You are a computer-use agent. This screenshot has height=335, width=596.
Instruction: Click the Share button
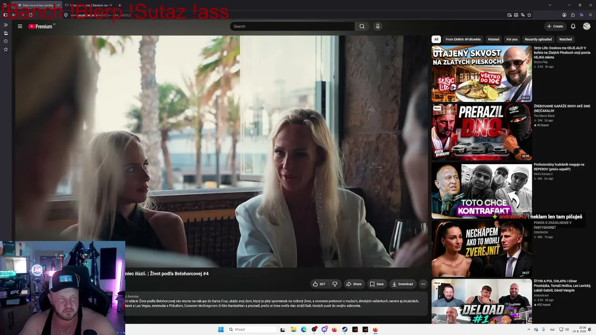(x=354, y=284)
